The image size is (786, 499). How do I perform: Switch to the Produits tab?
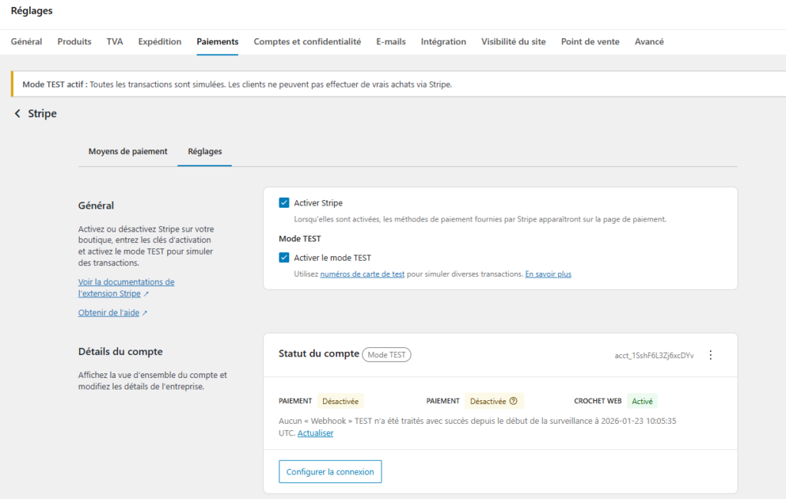point(74,41)
